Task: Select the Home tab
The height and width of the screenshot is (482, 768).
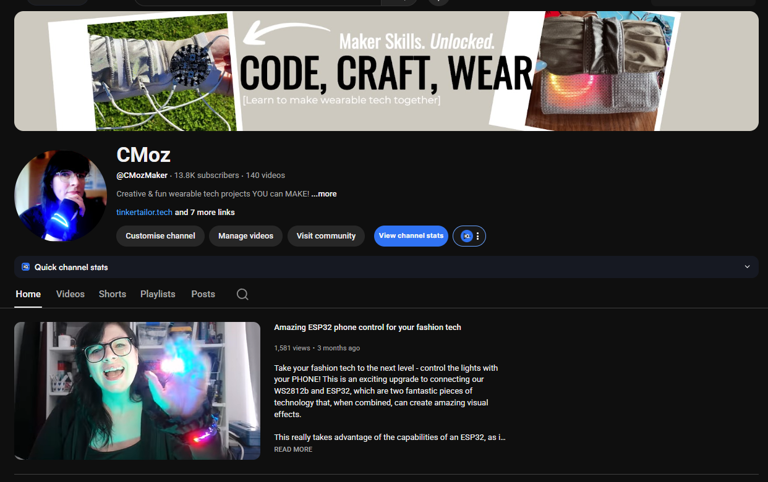Action: 28,294
